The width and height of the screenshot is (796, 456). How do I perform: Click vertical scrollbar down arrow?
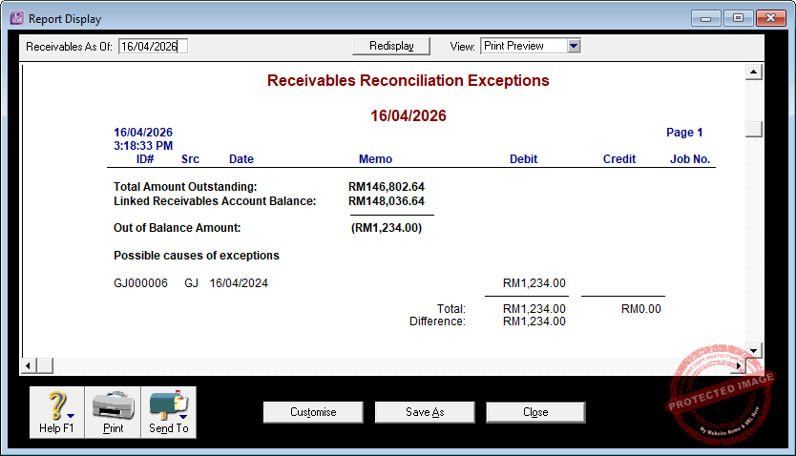(754, 350)
